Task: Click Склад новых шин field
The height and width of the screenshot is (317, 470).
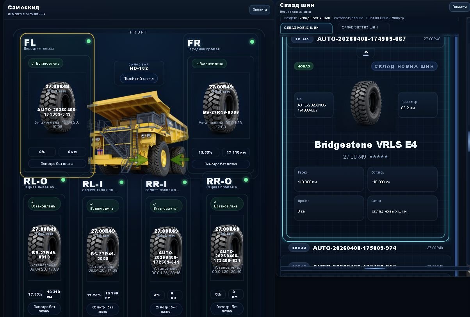Action: 402,208
